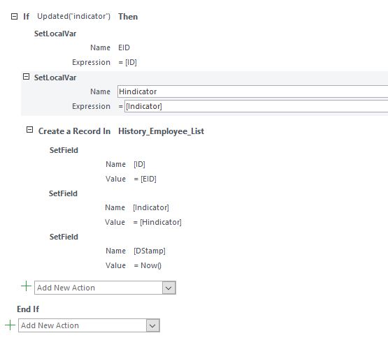The image size is (388, 354).
Task: Collapse the Create a Record In block
Action: click(29, 130)
